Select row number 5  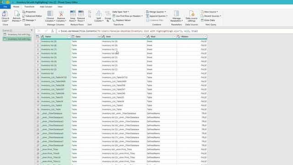click(x=38, y=57)
